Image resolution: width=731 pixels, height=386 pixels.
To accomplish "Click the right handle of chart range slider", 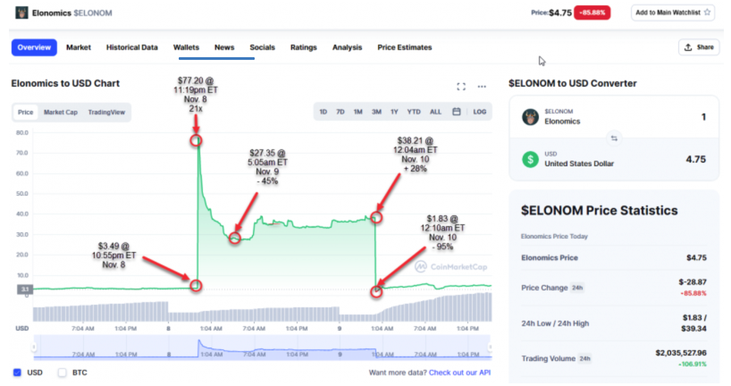I will 490,347.
